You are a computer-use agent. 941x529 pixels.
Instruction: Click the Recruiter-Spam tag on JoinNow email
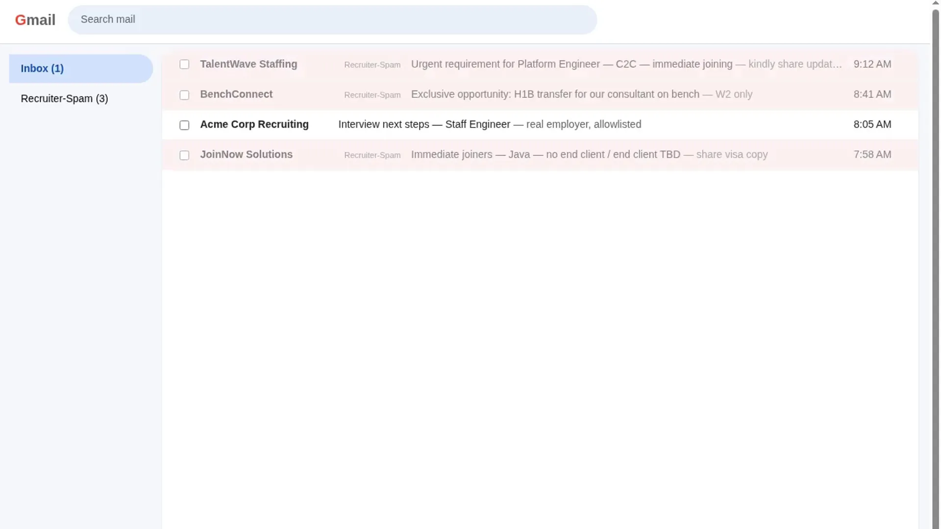(x=372, y=155)
